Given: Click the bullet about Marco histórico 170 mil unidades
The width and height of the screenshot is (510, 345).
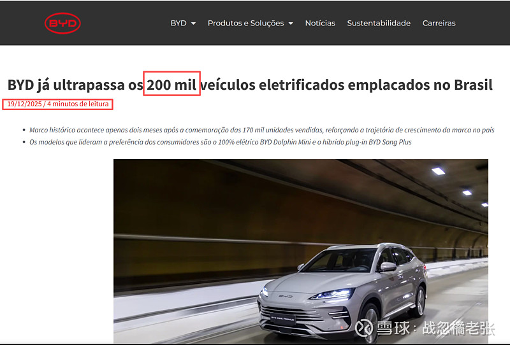Looking at the screenshot, I should tap(262, 130).
